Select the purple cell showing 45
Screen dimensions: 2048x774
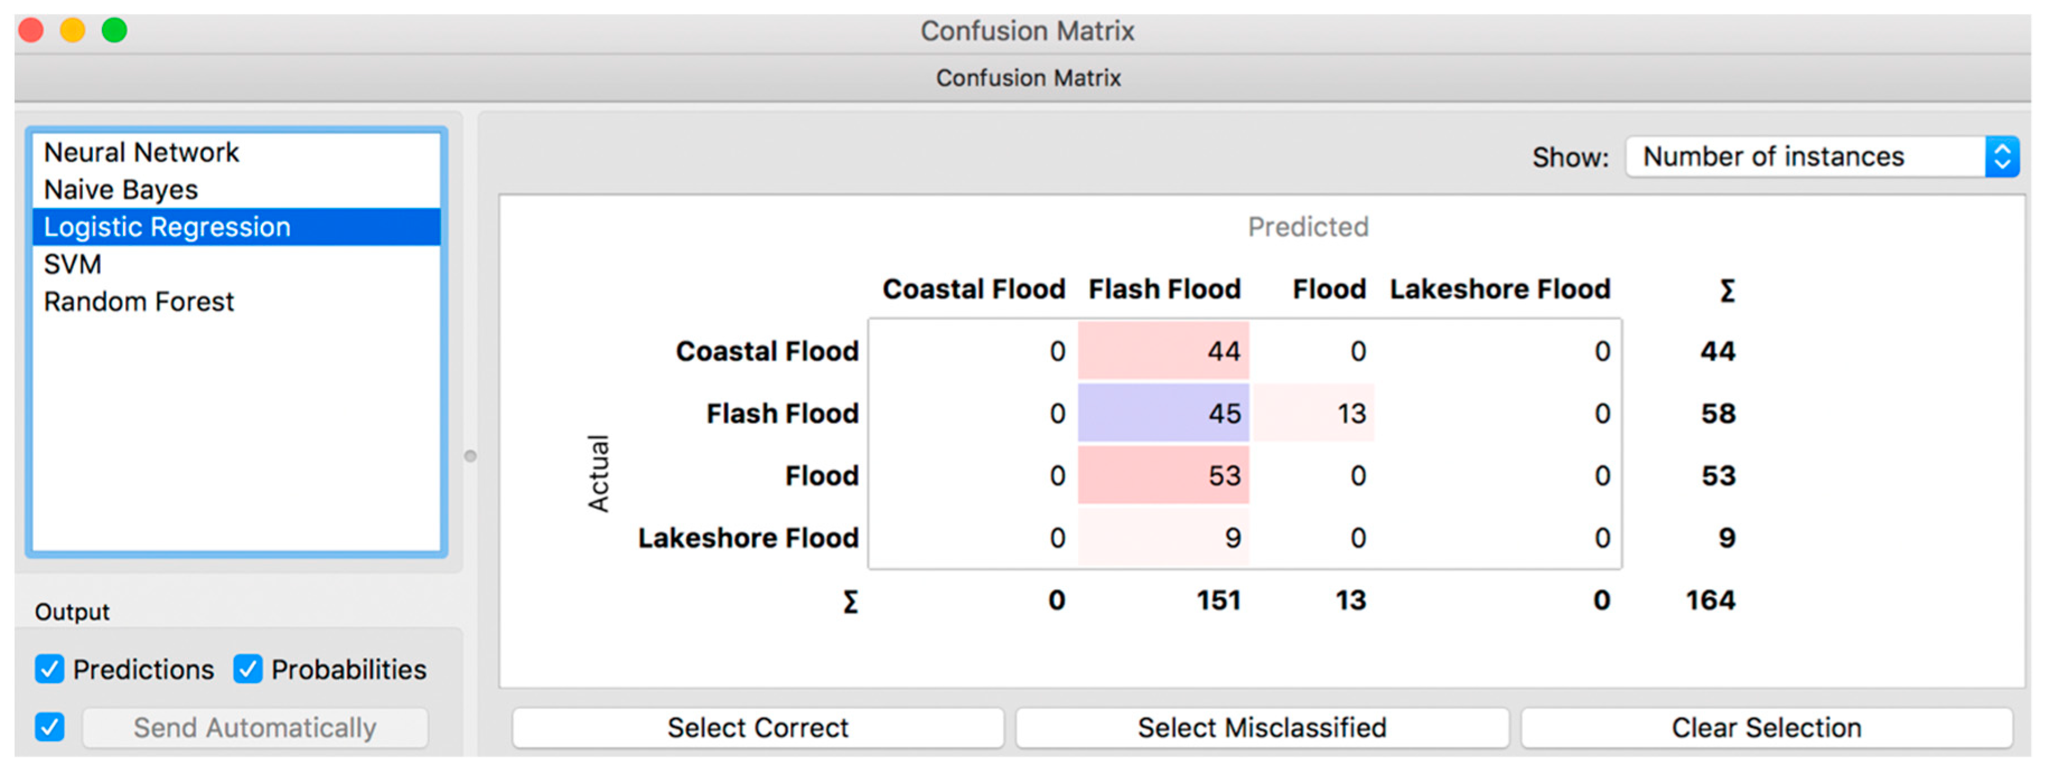point(1163,413)
